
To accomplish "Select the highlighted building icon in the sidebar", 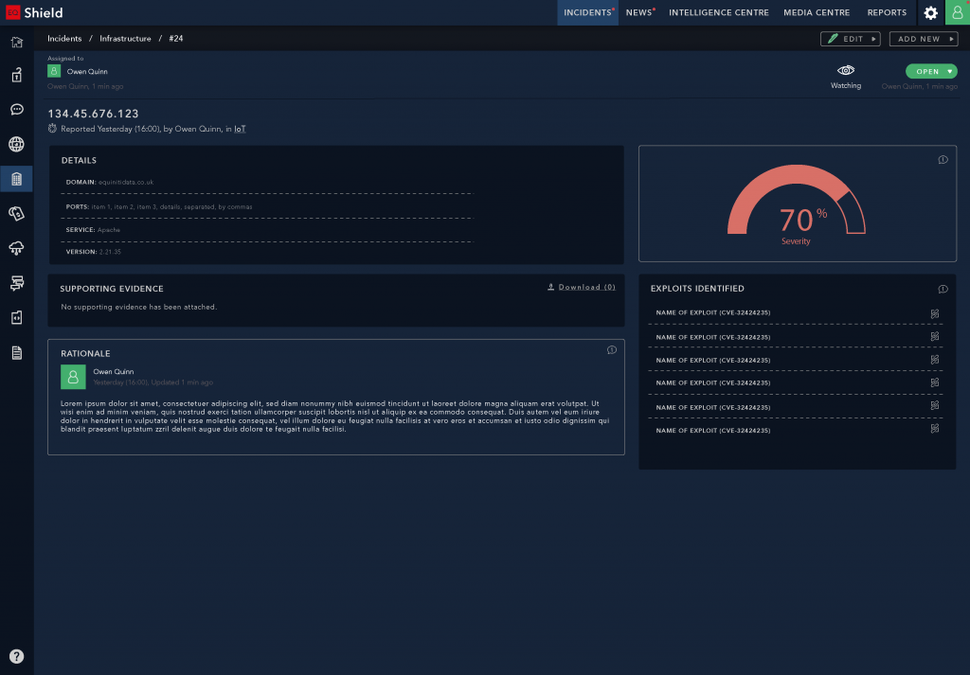I will point(16,179).
